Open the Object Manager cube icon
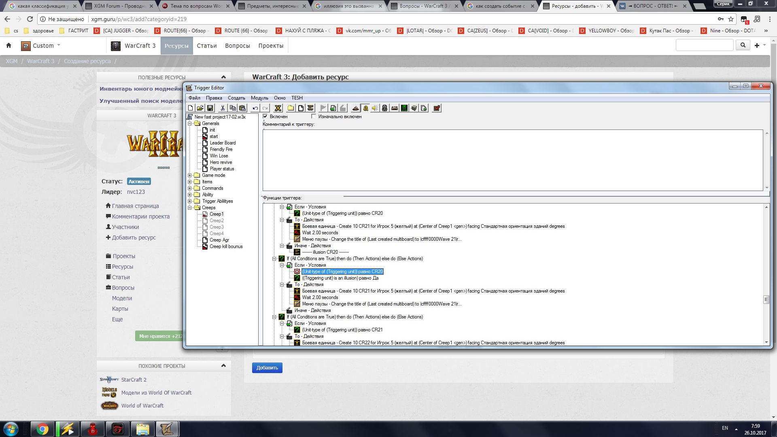777x437 pixels. 414,108
